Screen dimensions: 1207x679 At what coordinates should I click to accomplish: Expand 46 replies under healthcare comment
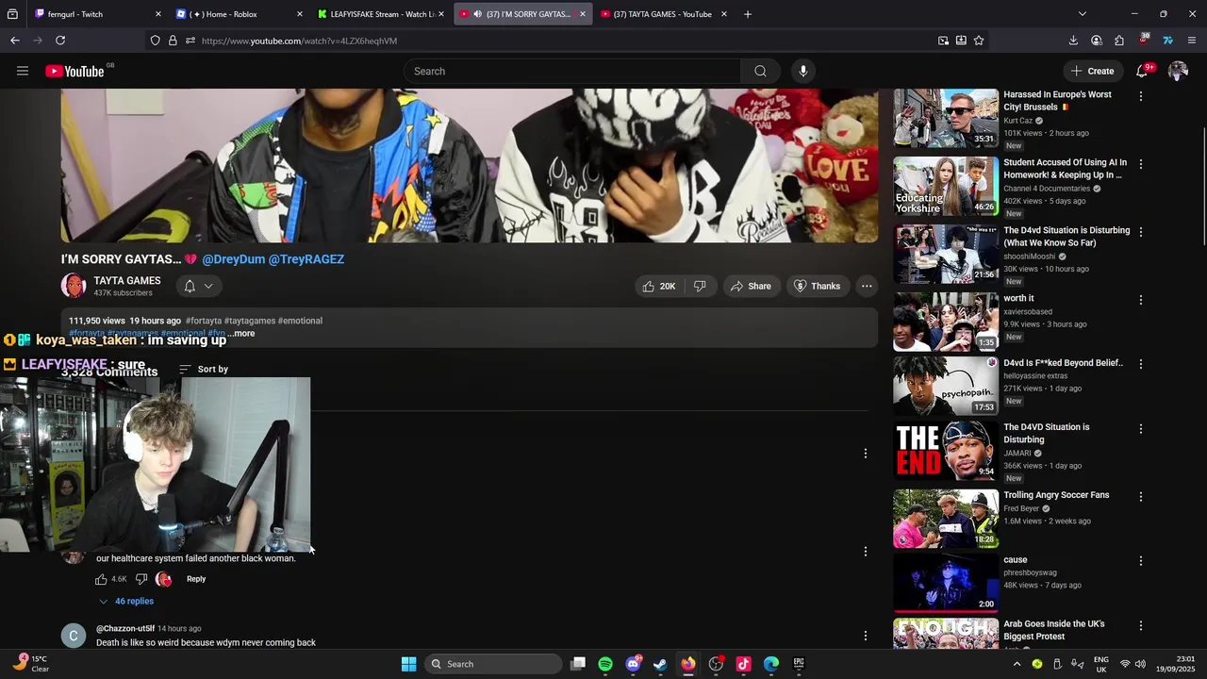pos(126,601)
